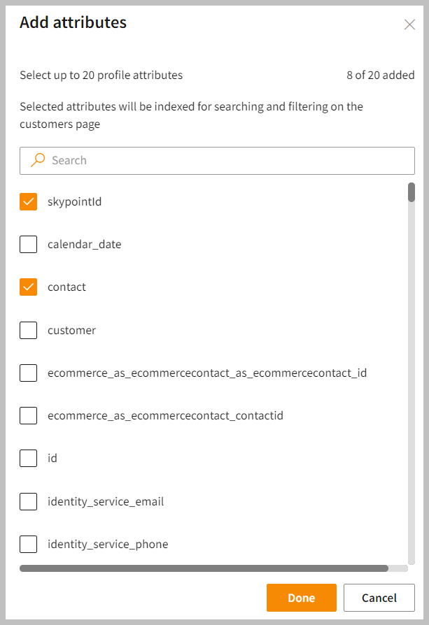Check the ecommerce_as_ecommercecontact_contactid checkbox
429x625 pixels.
29,415
